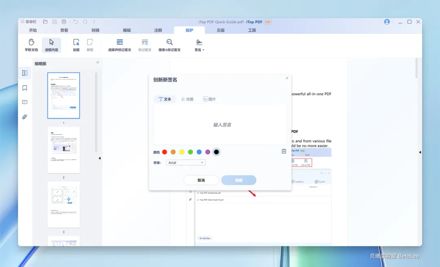Click the print icon in title bar

[64, 22]
